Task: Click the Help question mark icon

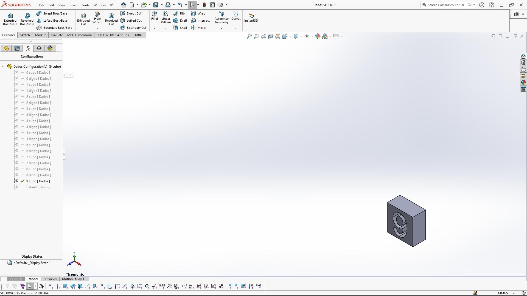Action: [x=492, y=5]
